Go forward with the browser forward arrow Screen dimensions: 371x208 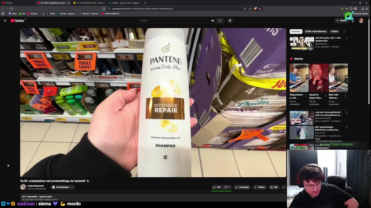click(7, 9)
